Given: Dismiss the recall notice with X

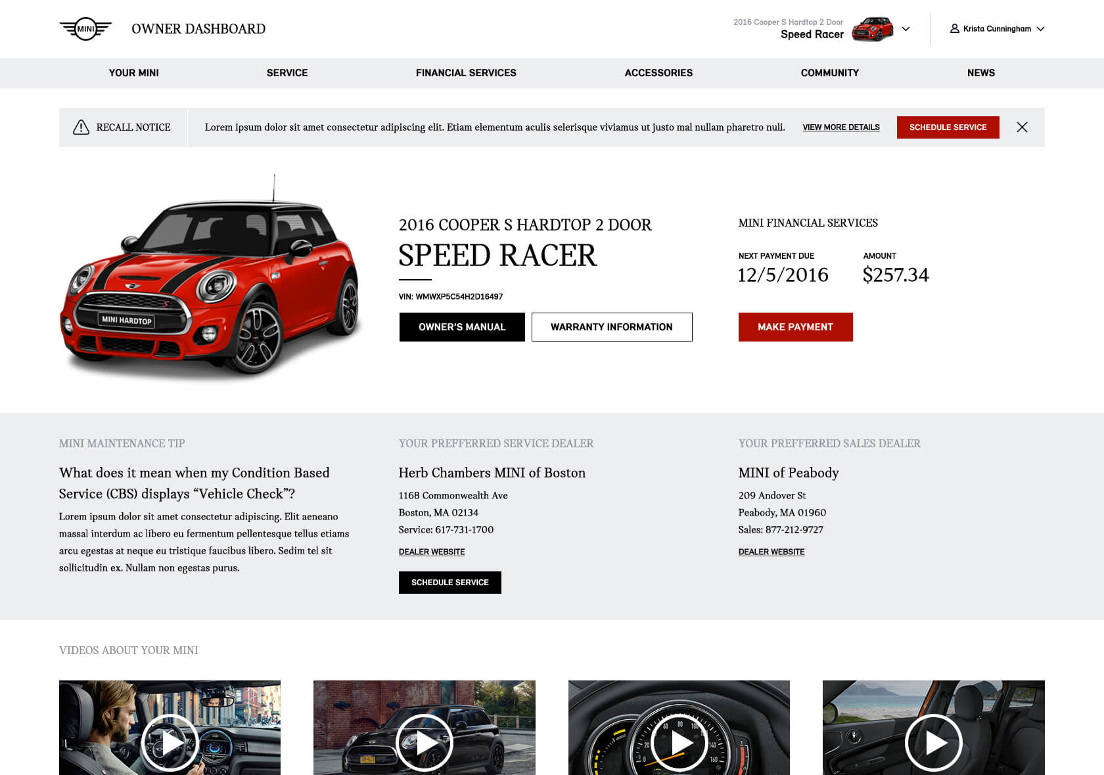Looking at the screenshot, I should (1022, 127).
